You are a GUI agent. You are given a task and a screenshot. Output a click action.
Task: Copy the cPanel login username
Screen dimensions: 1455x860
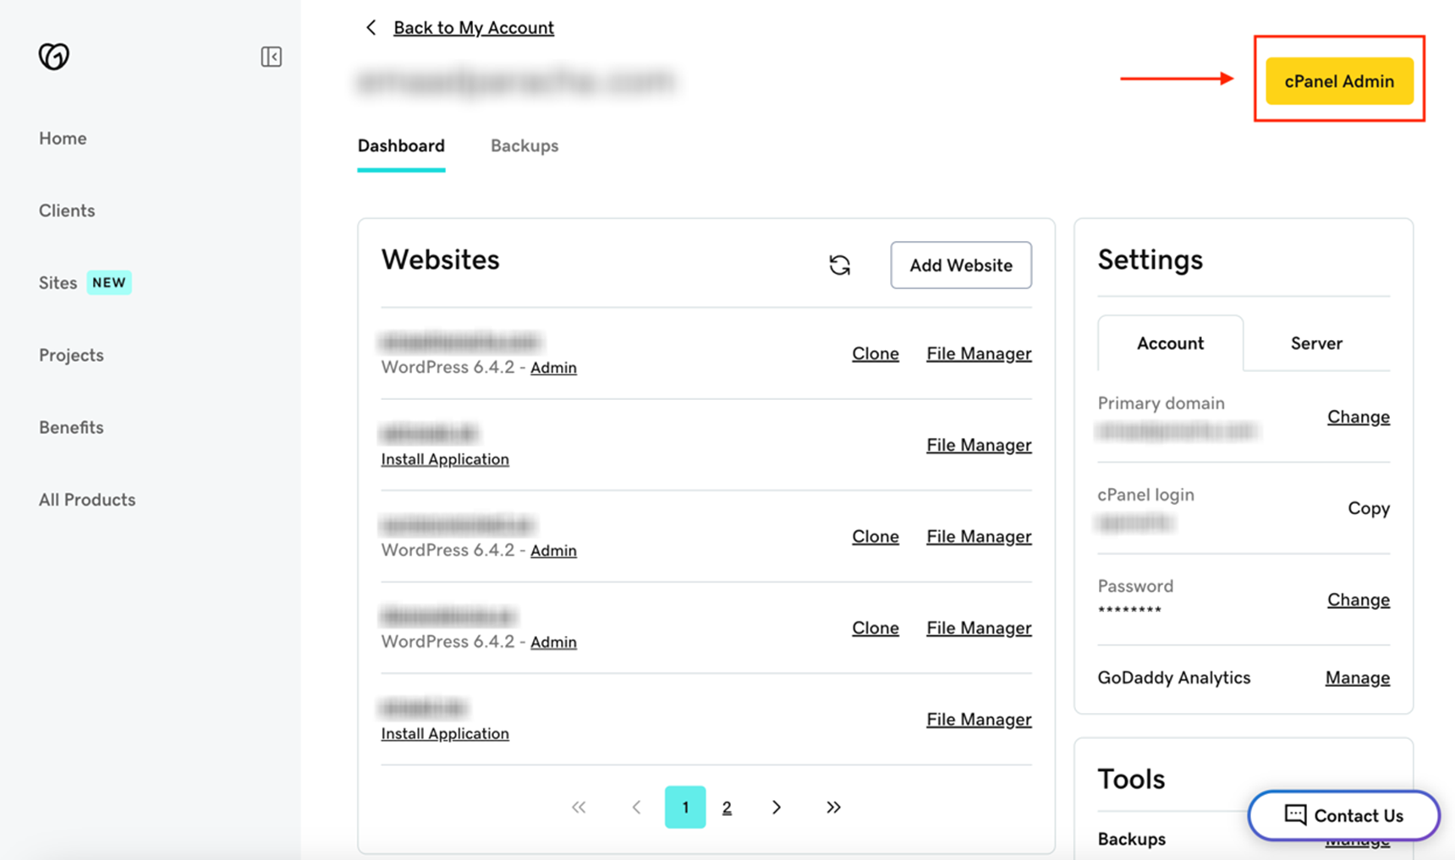(1368, 508)
